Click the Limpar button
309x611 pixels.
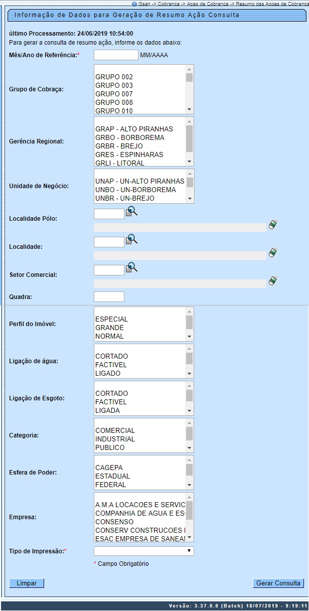pos(27,583)
